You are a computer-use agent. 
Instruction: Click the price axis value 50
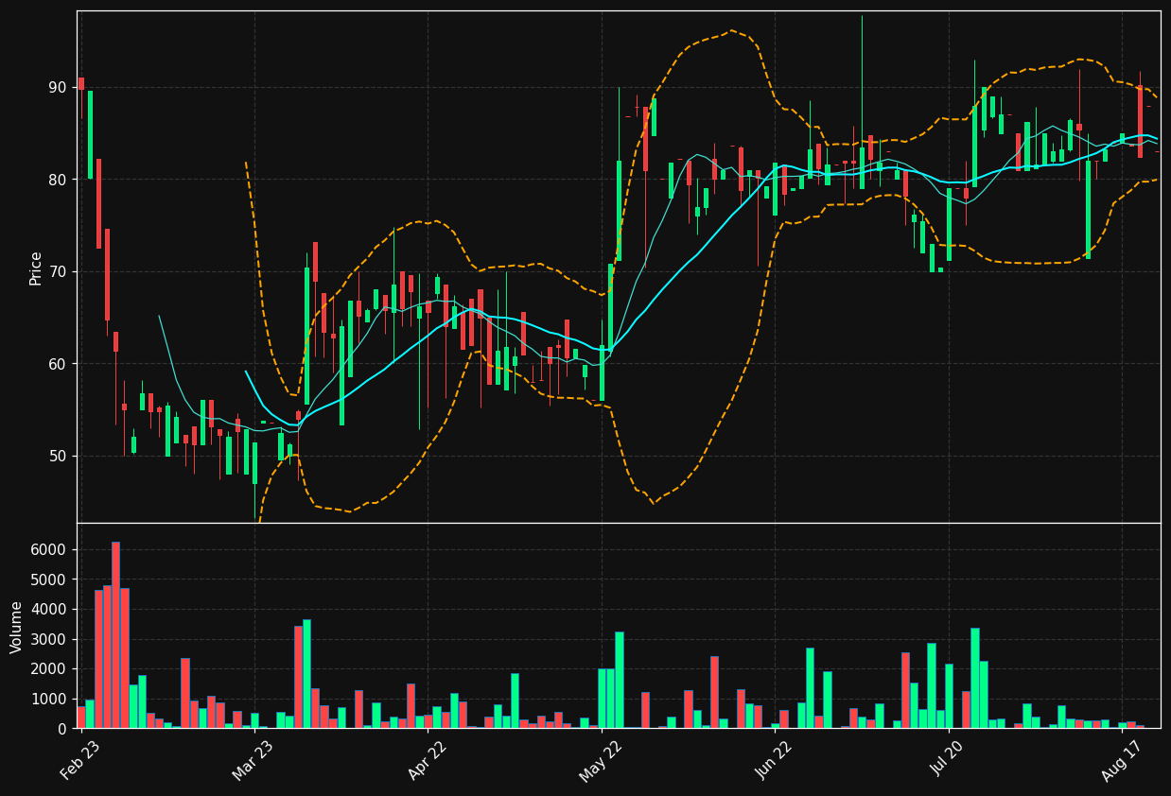58,457
